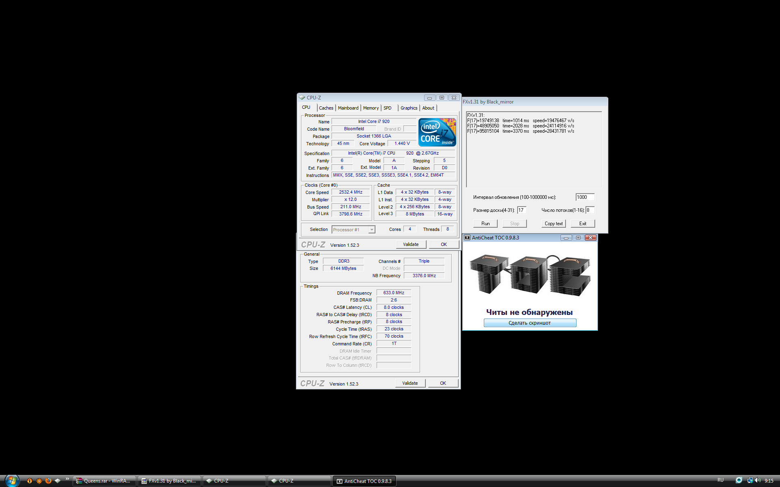
Task: Switch to the Caches tab
Action: (326, 108)
